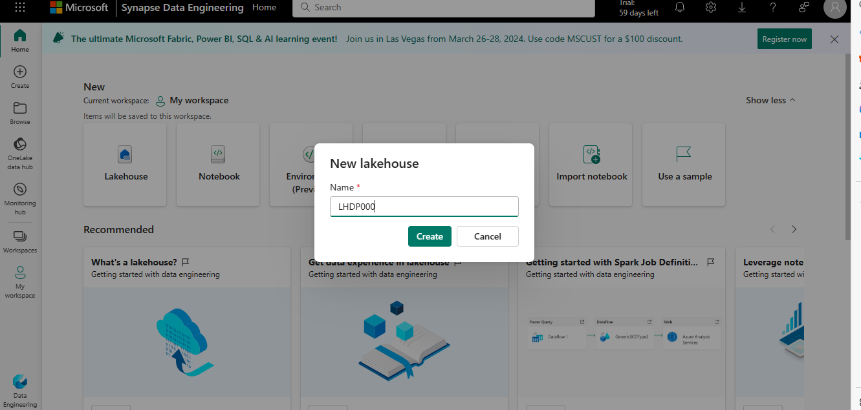
Task: Open the settings gear
Action: 711,8
